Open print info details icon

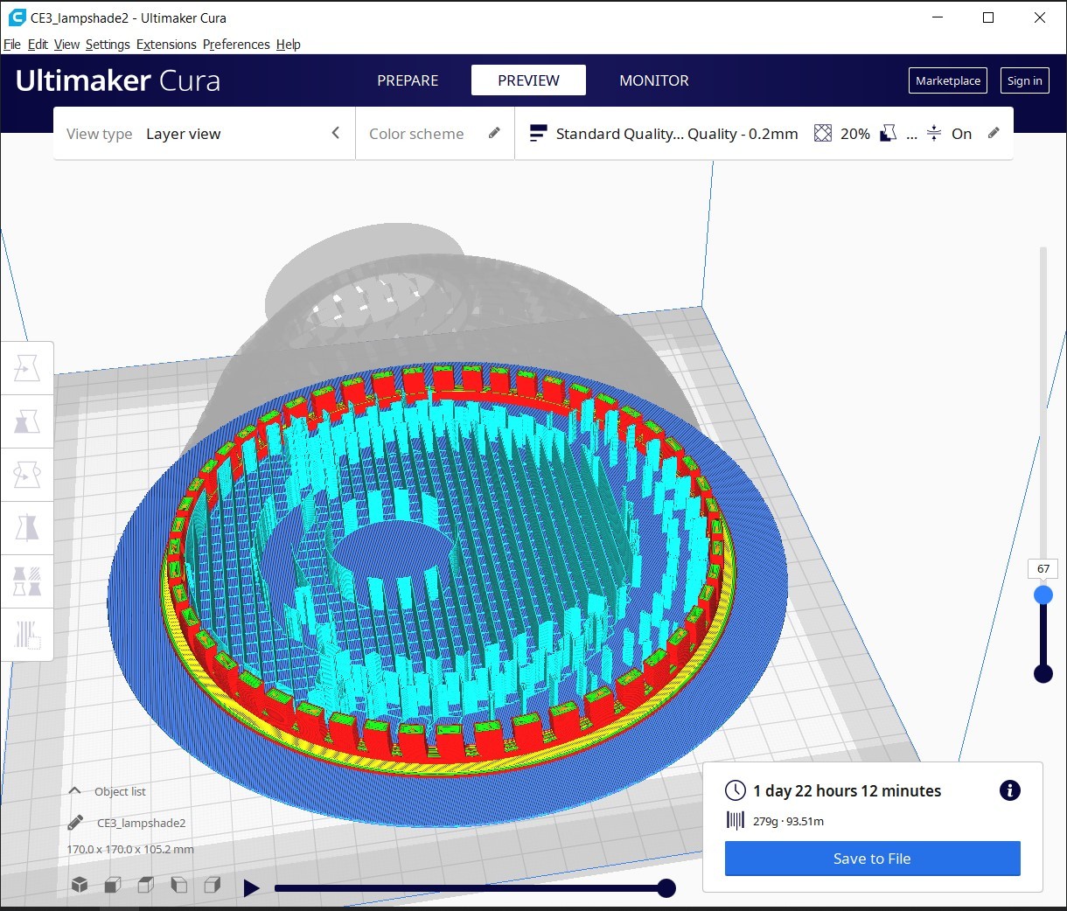tap(1009, 790)
